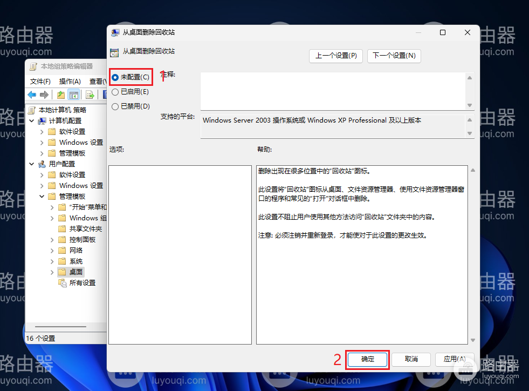Click the 16 个设置 status bar text
This screenshot has width=529, height=391.
40,338
